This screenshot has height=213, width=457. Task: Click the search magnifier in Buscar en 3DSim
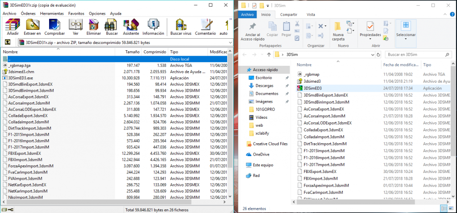point(447,54)
